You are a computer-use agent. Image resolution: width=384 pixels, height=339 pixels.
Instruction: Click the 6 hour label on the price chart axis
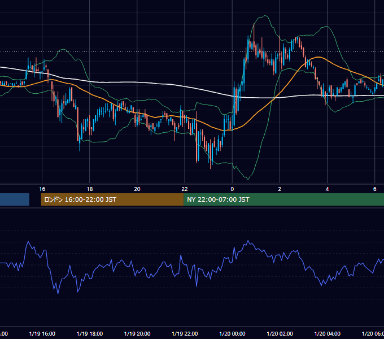point(375,189)
